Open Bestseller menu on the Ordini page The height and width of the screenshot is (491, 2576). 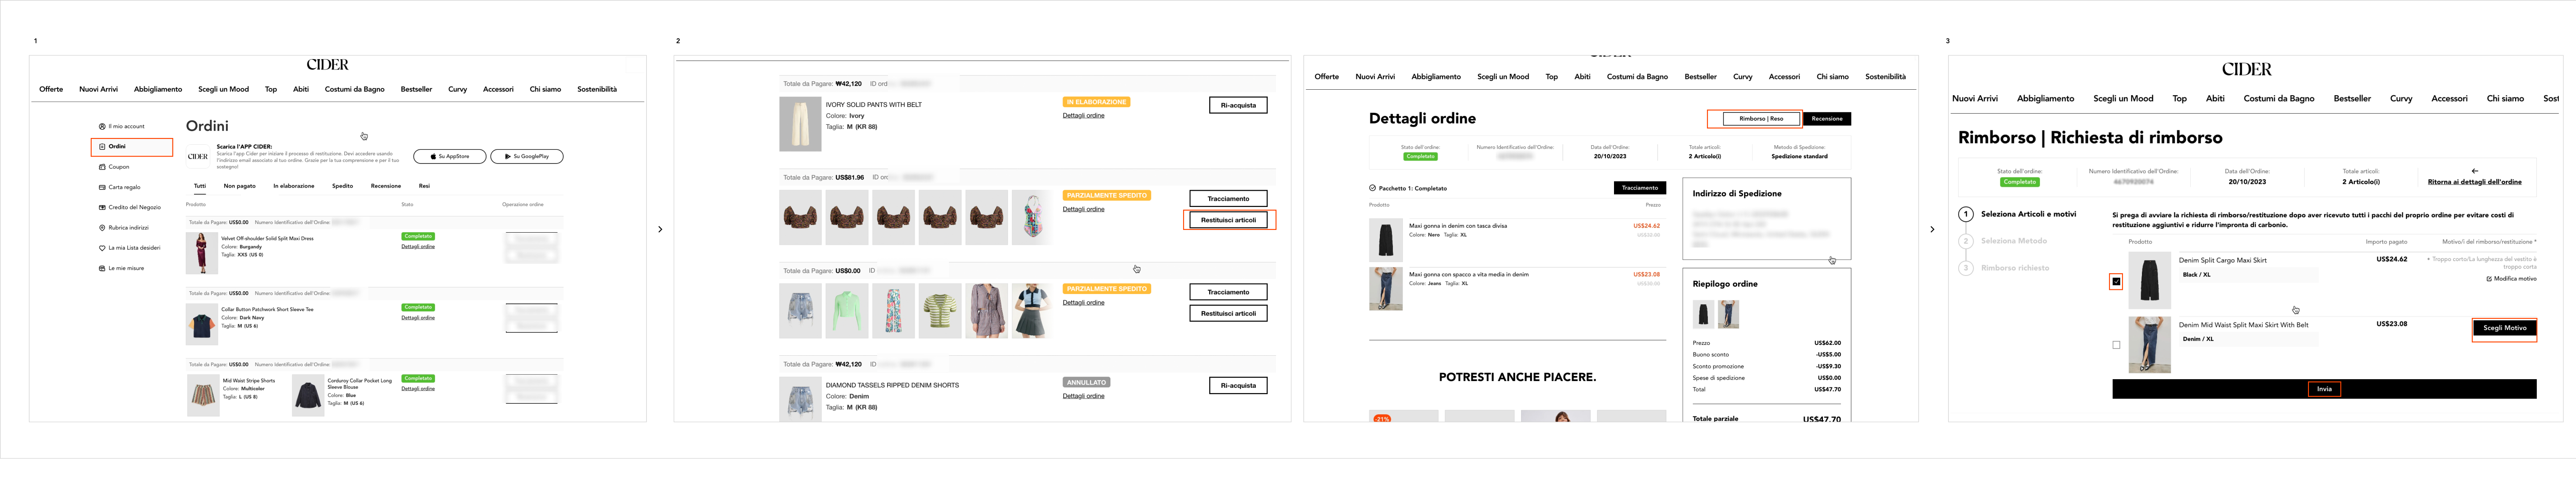[416, 89]
